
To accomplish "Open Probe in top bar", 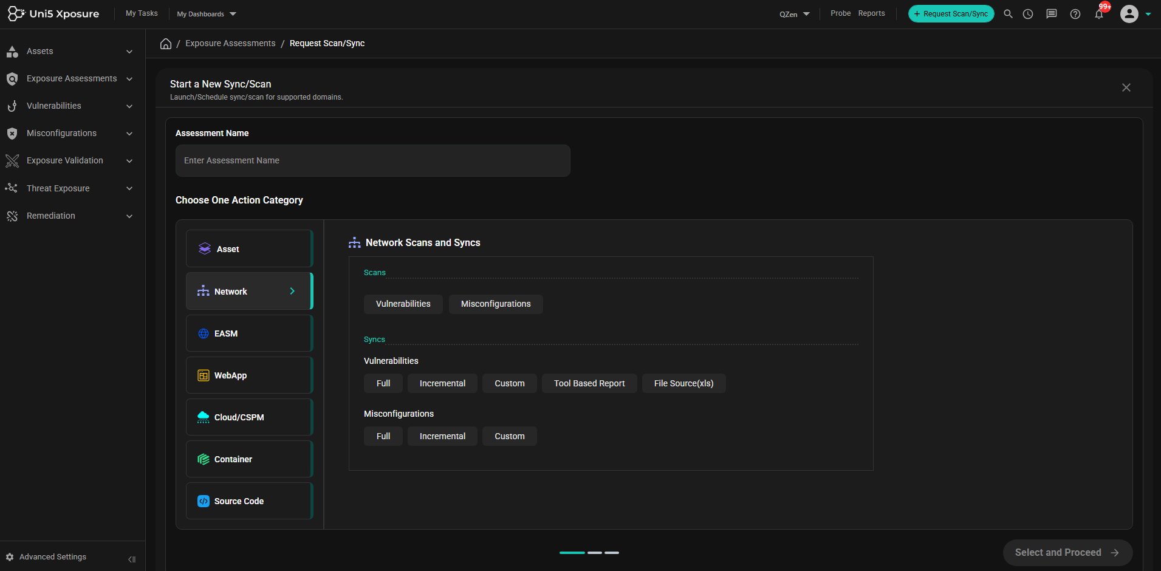I will [841, 13].
